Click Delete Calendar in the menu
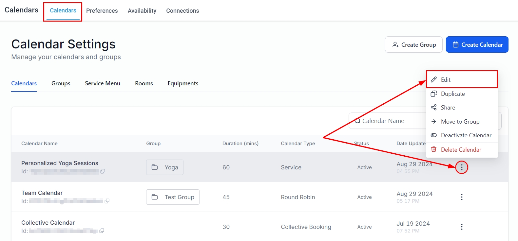Screen dimensions: 518x241 click(x=461, y=150)
